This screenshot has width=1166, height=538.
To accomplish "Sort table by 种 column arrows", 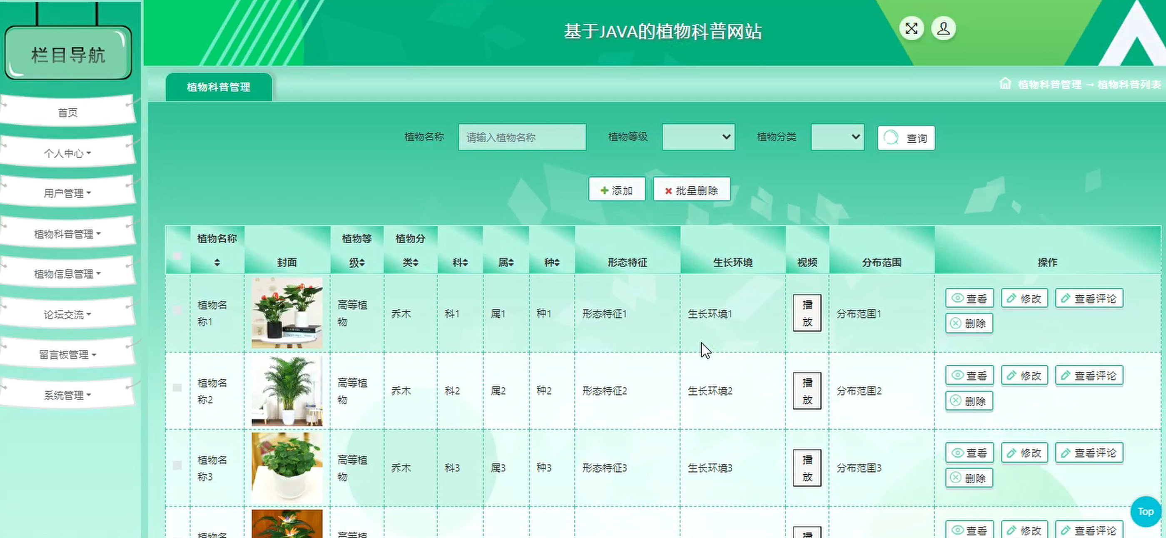I will click(x=557, y=262).
